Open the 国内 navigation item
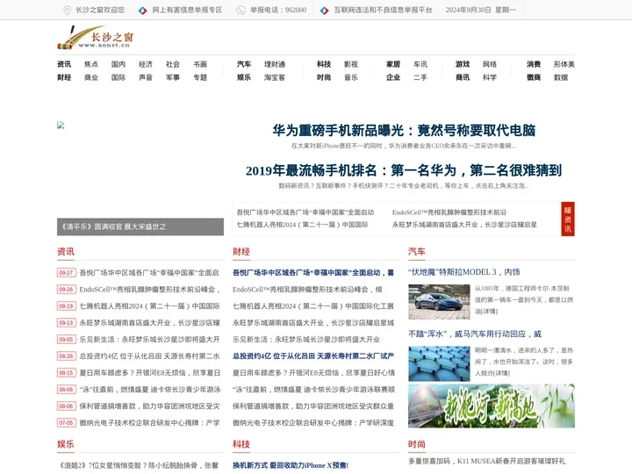Screen dimensions: 632x474 pyautogui.click(x=118, y=64)
